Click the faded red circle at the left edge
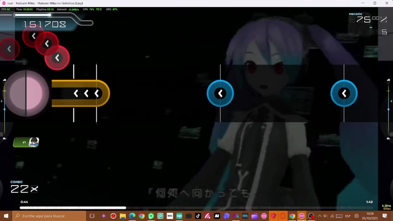This screenshot has height=221, width=393. 9,49
